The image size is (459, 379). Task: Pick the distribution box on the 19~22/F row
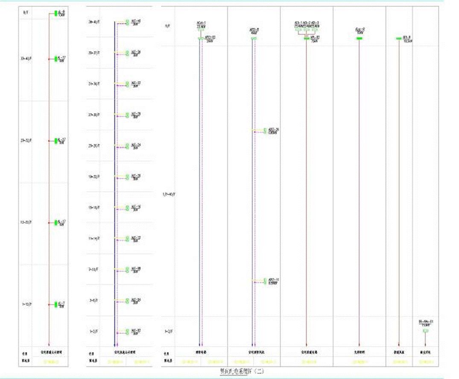pos(127,177)
